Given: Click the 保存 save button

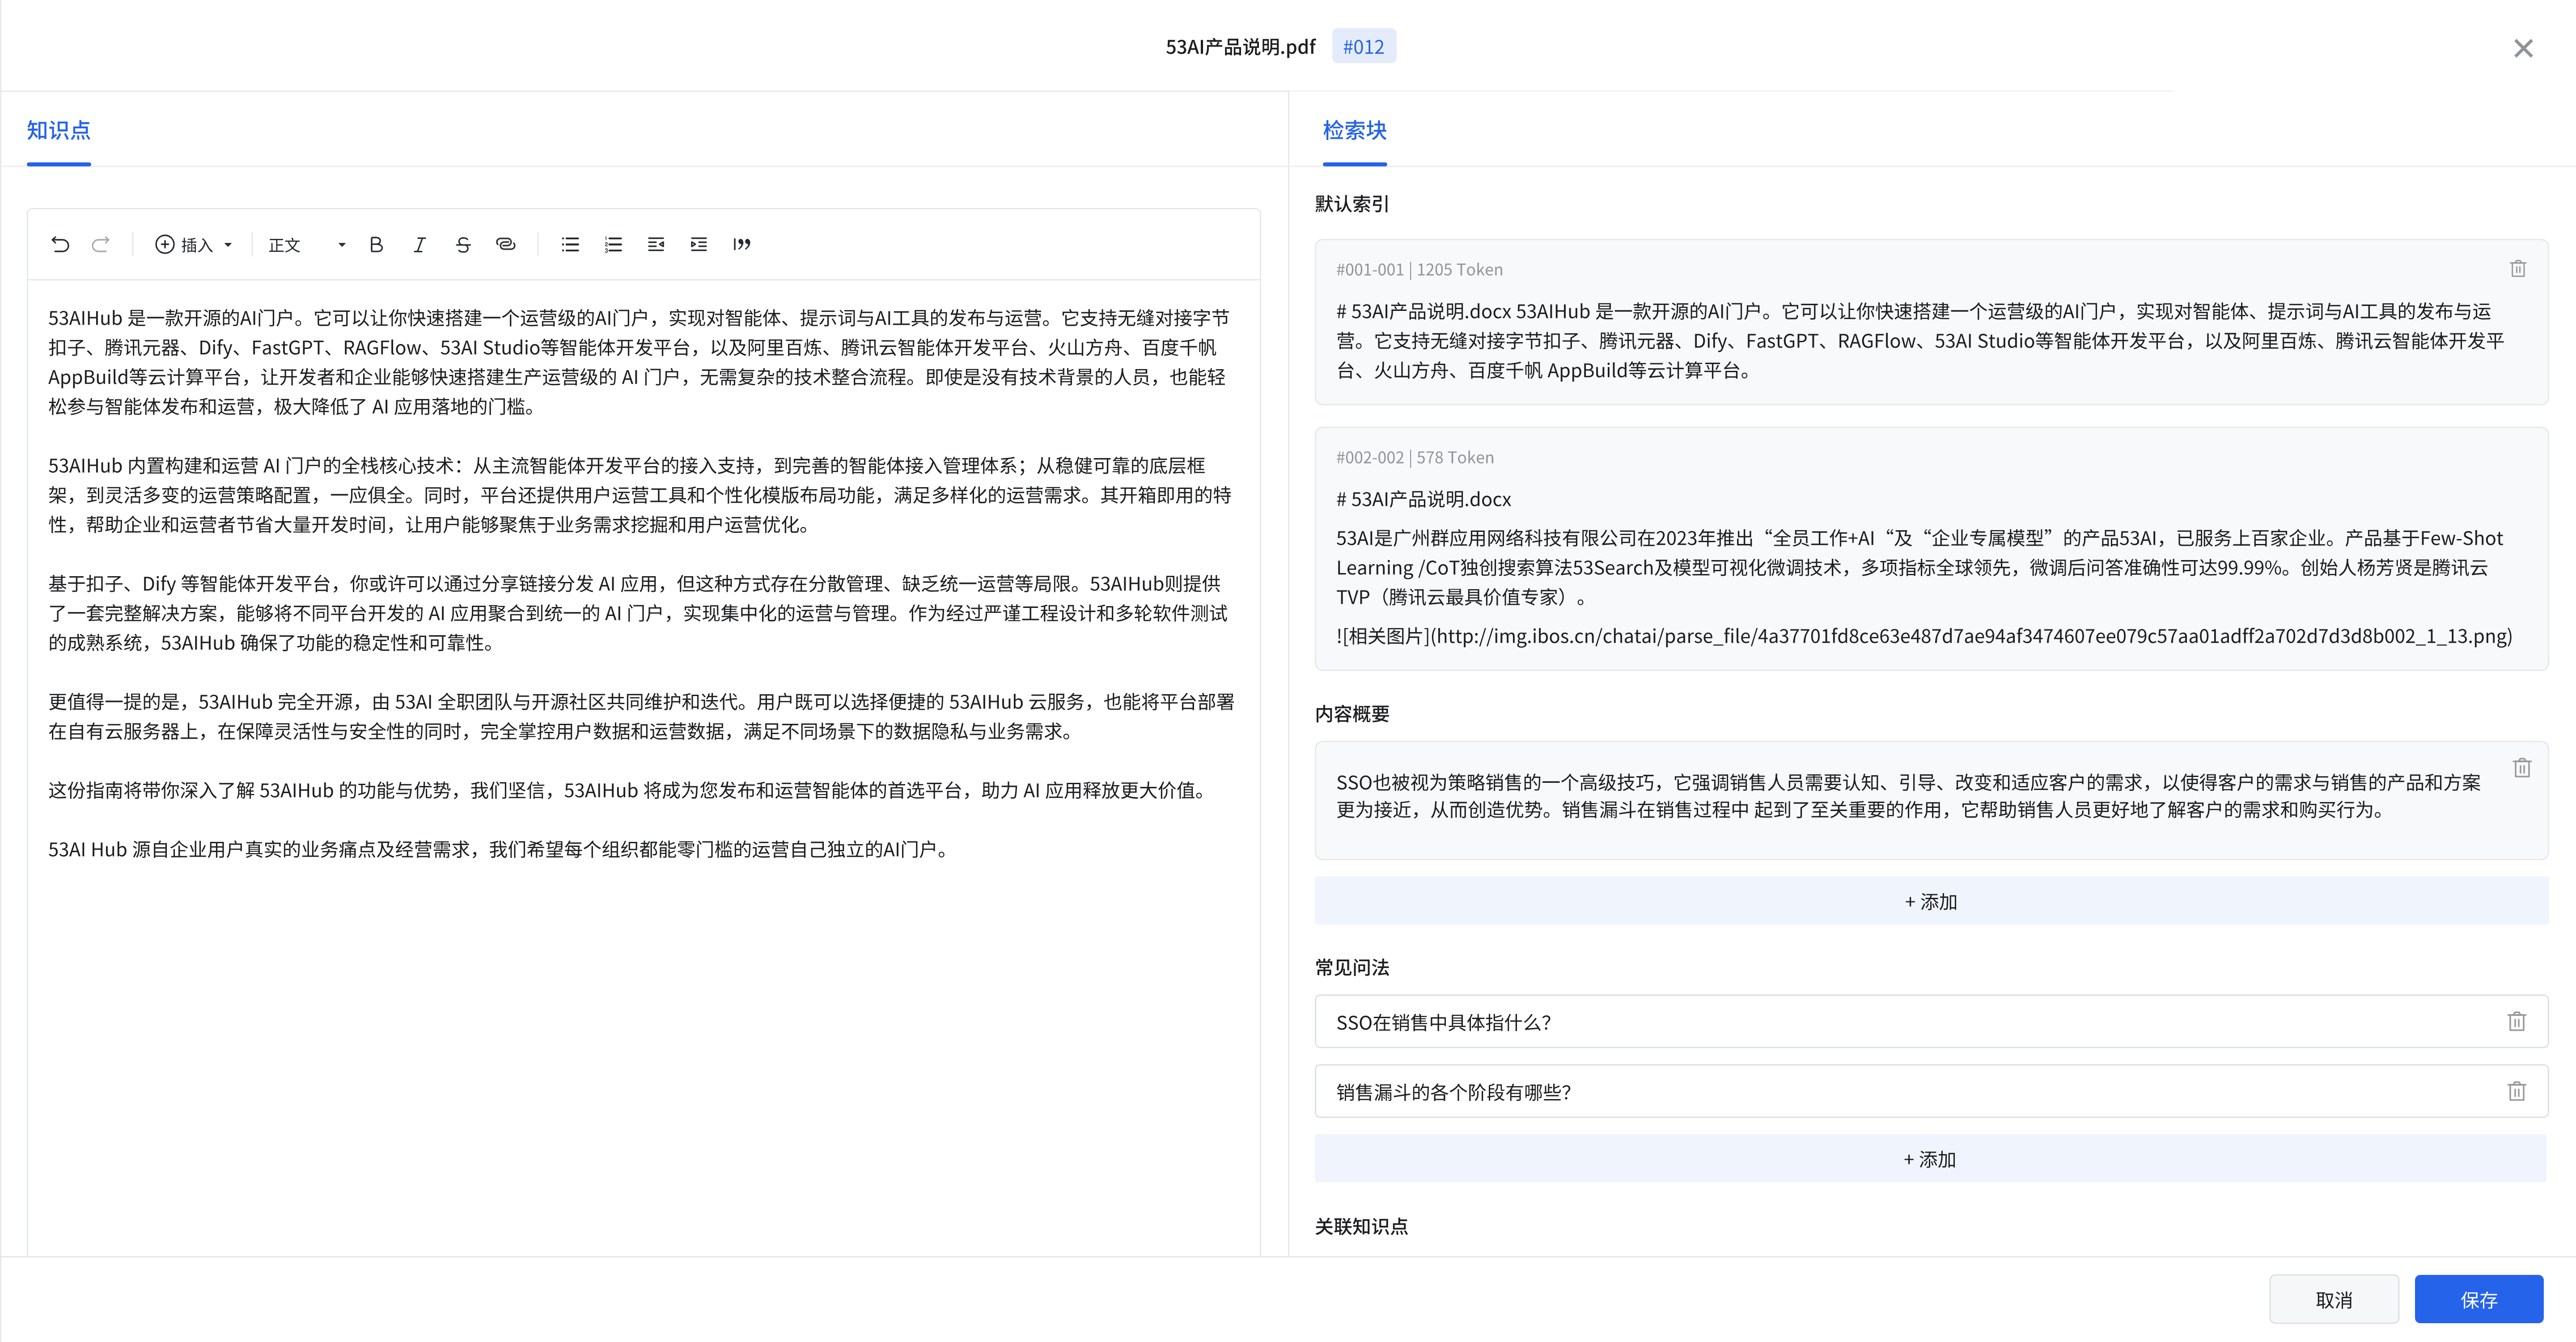Looking at the screenshot, I should [2478, 1299].
